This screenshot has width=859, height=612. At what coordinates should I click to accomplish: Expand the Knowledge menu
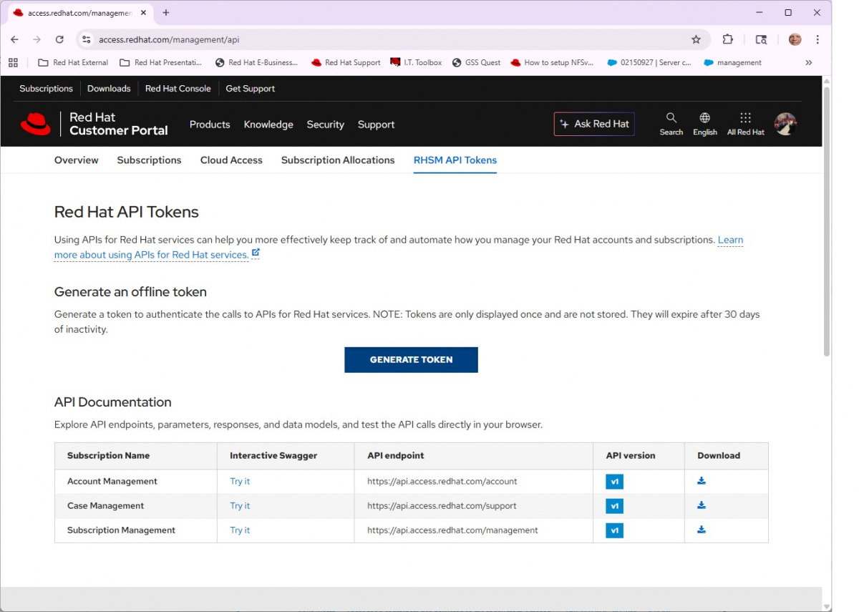[268, 124]
